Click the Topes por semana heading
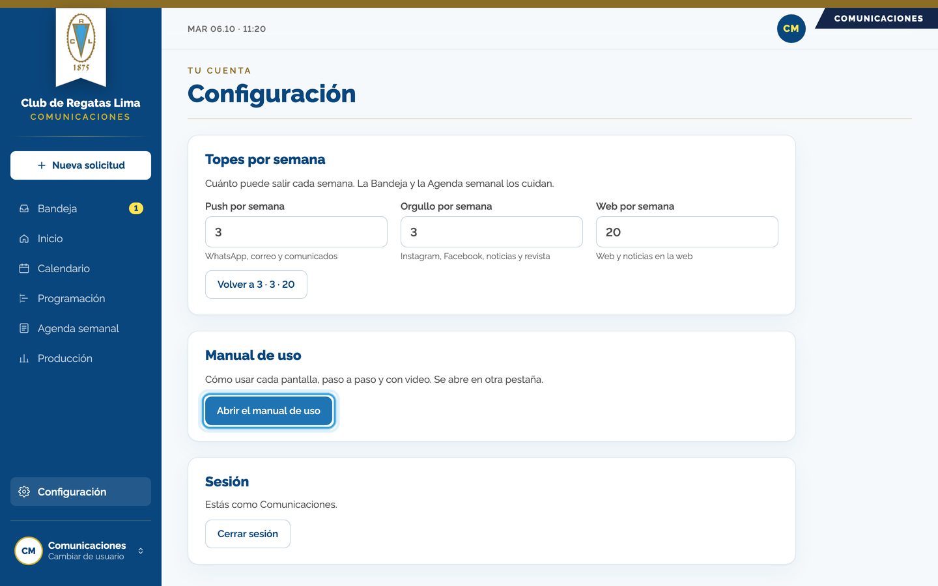938x586 pixels. point(265,160)
